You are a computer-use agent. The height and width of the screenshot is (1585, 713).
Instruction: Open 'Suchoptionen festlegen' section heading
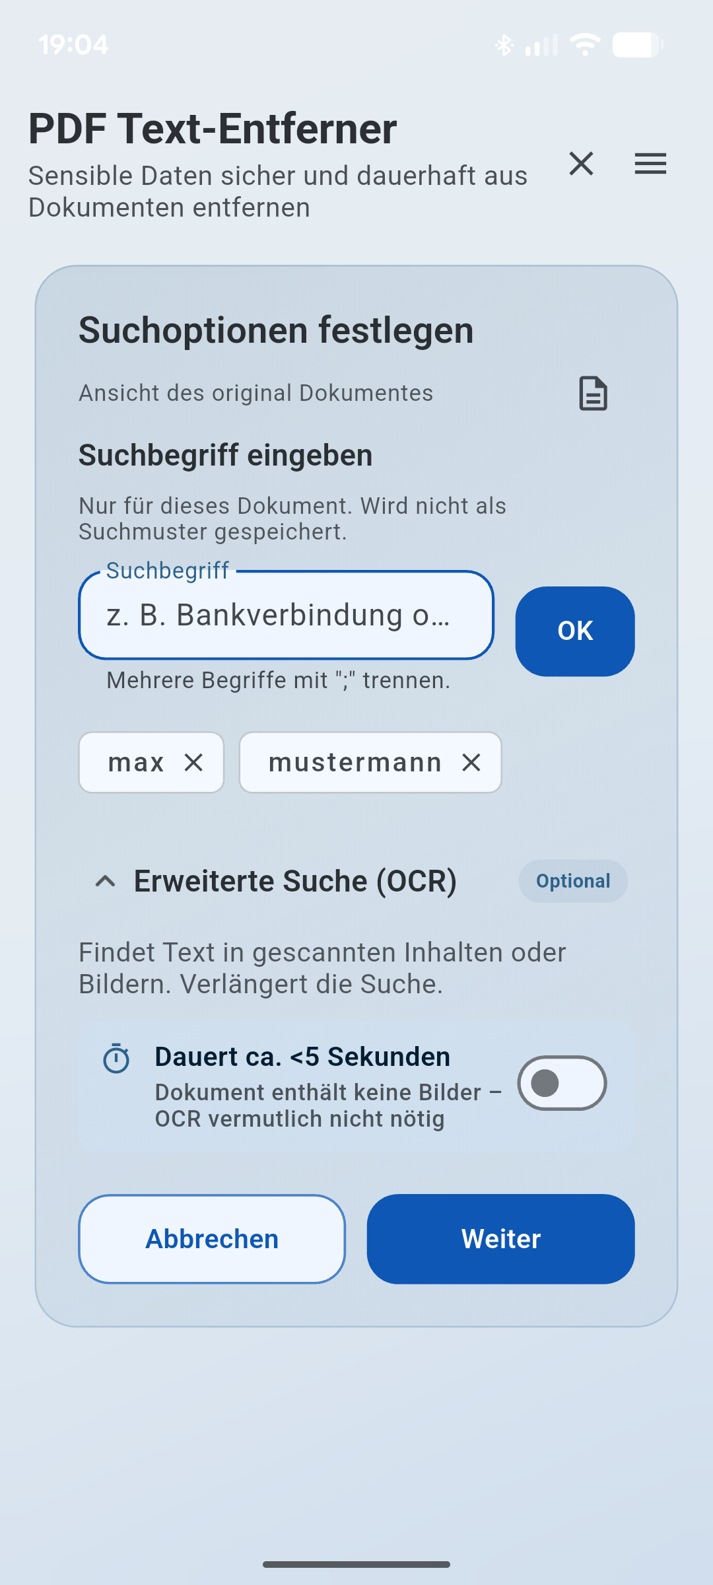[276, 330]
